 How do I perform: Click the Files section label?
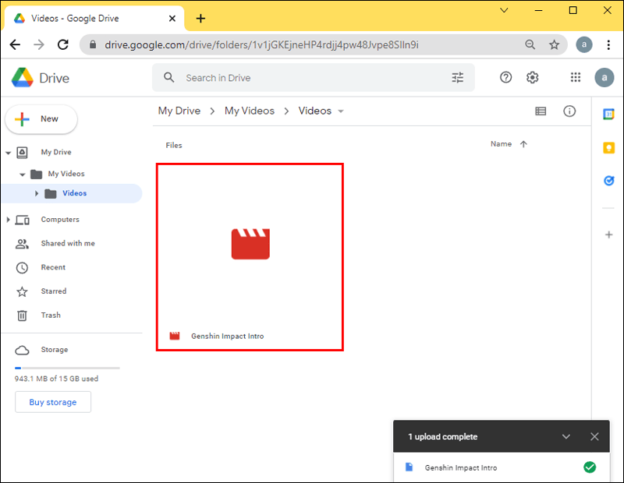click(x=174, y=146)
